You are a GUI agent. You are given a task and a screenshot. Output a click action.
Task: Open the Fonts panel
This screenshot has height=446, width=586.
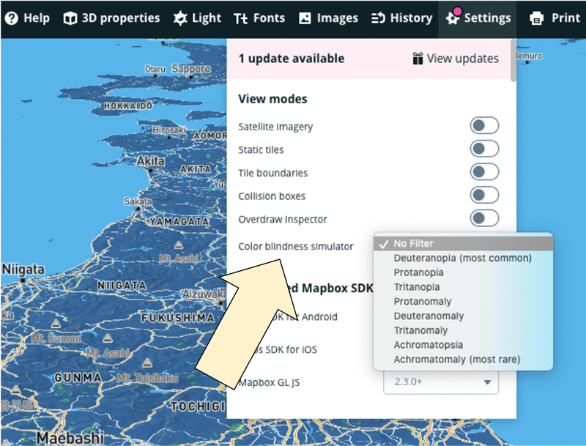(259, 18)
